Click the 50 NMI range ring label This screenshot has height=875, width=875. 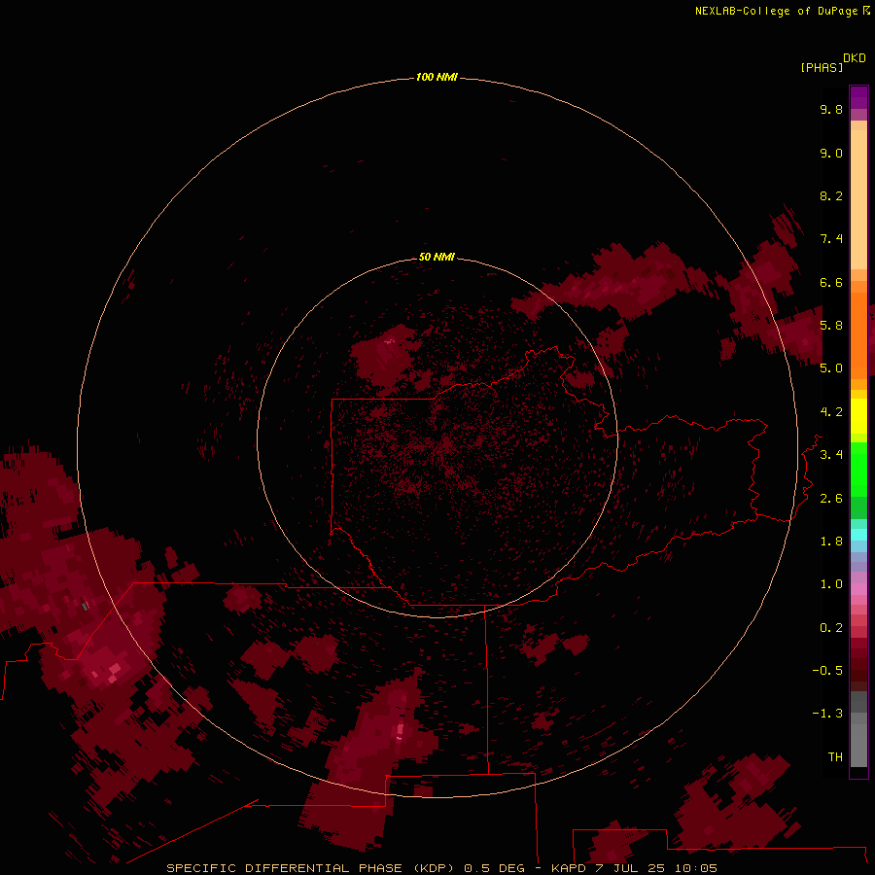click(x=437, y=257)
